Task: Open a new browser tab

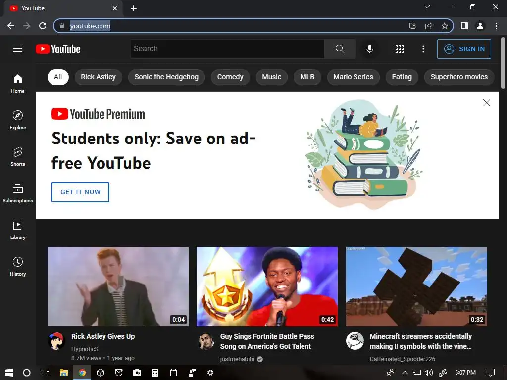Action: (134, 8)
